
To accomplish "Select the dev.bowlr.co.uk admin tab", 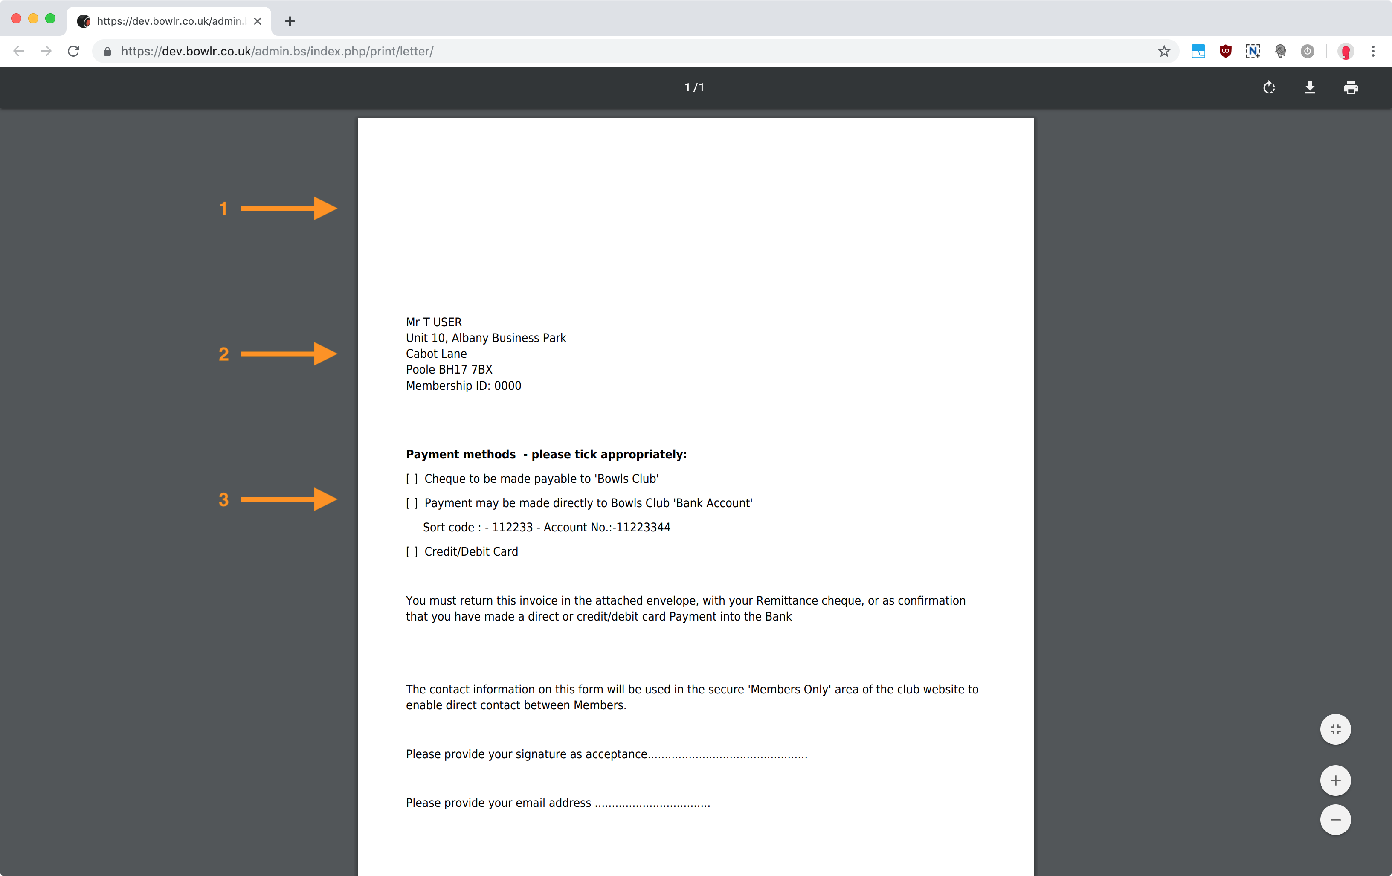I will (x=168, y=21).
